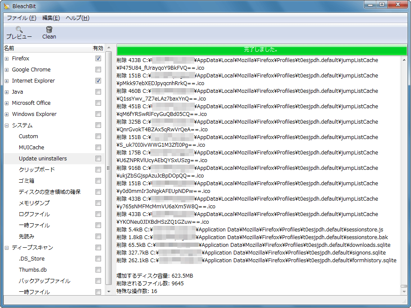411x308 pixels.
Task: Click the 名前 column header
Action: (9, 48)
